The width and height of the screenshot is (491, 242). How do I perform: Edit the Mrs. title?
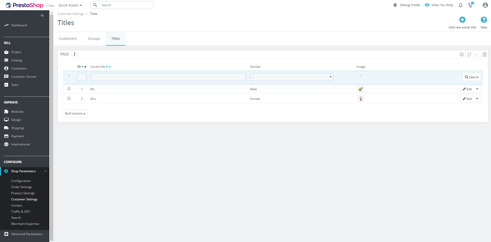click(467, 99)
